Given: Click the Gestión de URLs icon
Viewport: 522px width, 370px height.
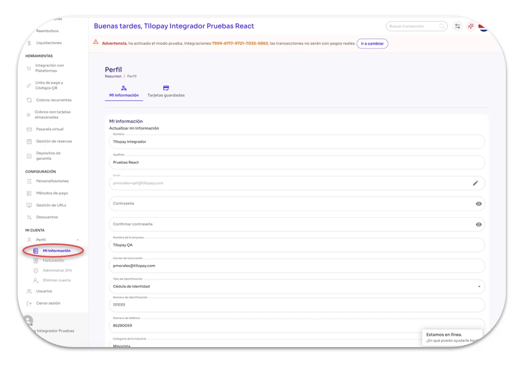Looking at the screenshot, I should click(29, 205).
